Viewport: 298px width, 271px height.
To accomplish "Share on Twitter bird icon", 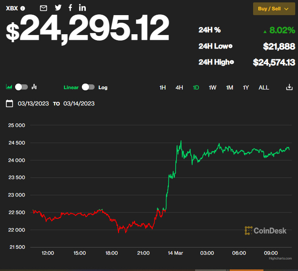I will [58, 8].
